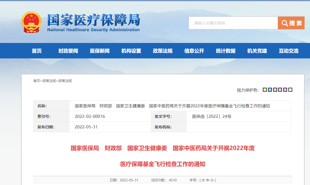Pick the pink eye-protection color swatch

coord(280,90)
